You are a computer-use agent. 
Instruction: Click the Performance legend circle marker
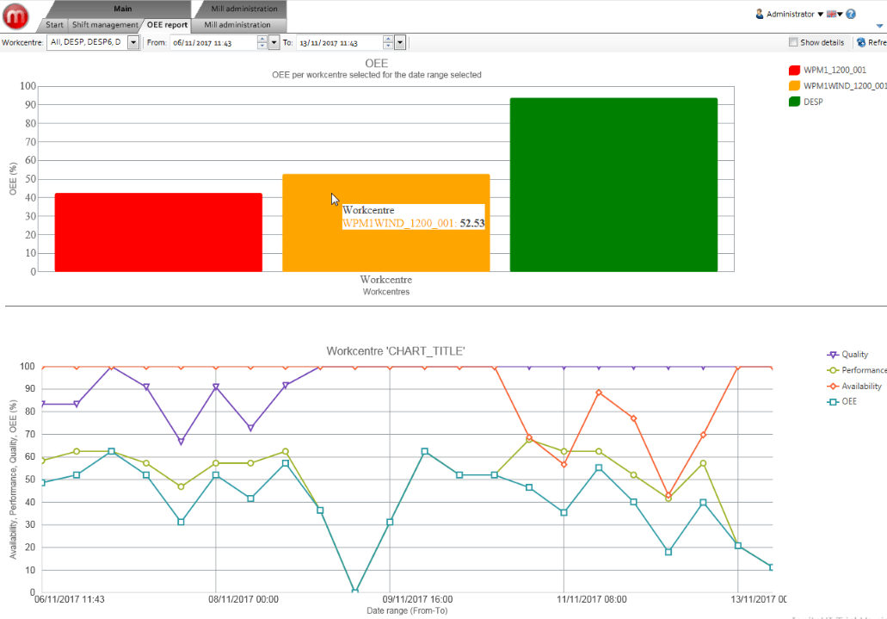832,370
